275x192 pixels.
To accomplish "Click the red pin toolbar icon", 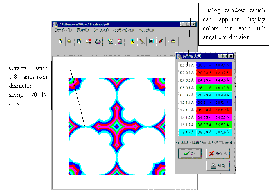I will [x=161, y=41].
